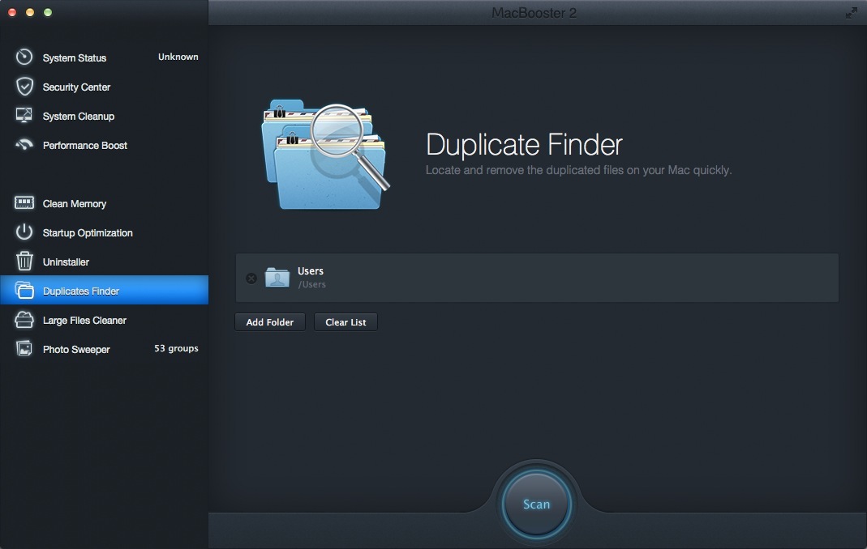Switch to Startup Optimization
The width and height of the screenshot is (867, 549).
[104, 232]
